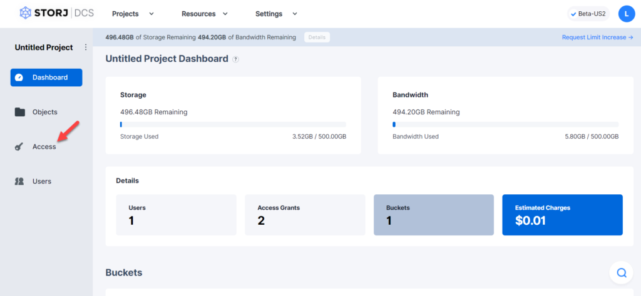Expand the Resources dropdown menu
Viewport: 641px width, 296px height.
(x=205, y=14)
